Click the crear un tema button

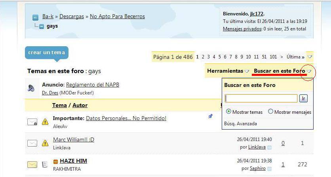tap(47, 53)
